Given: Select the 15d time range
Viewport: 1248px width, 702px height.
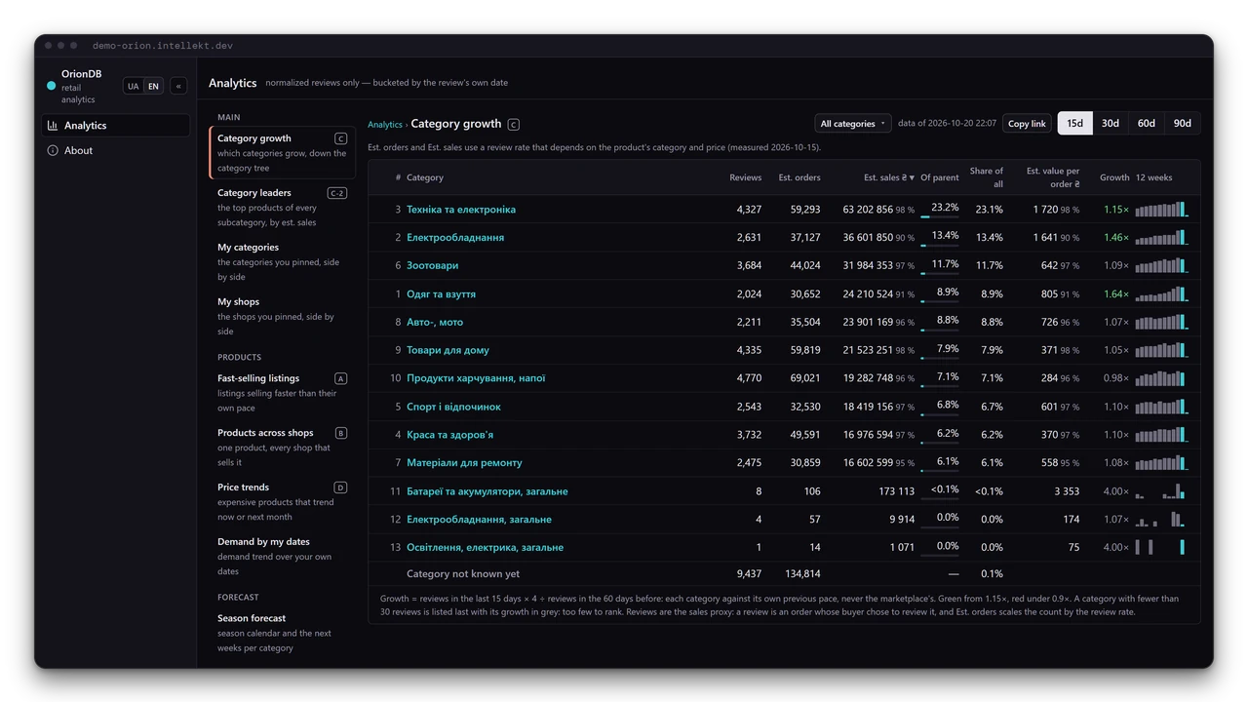Looking at the screenshot, I should [1074, 124].
